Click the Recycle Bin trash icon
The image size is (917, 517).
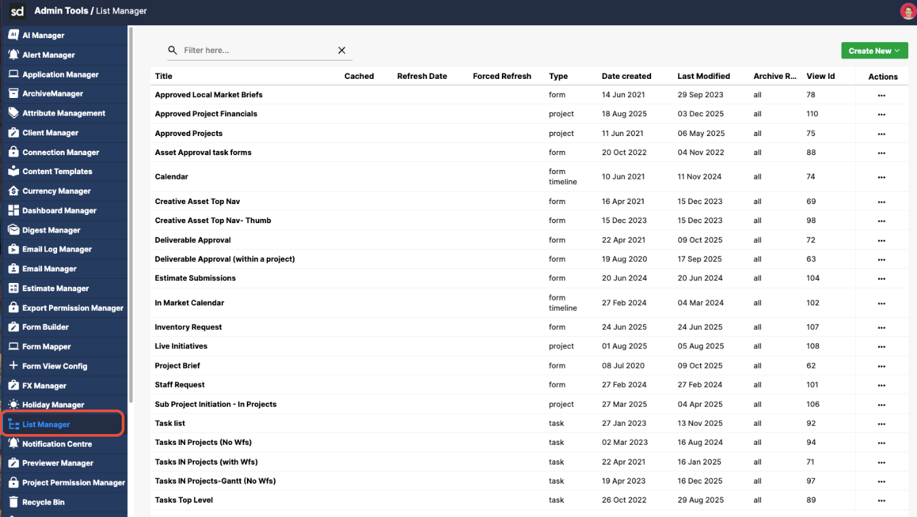[x=14, y=502]
